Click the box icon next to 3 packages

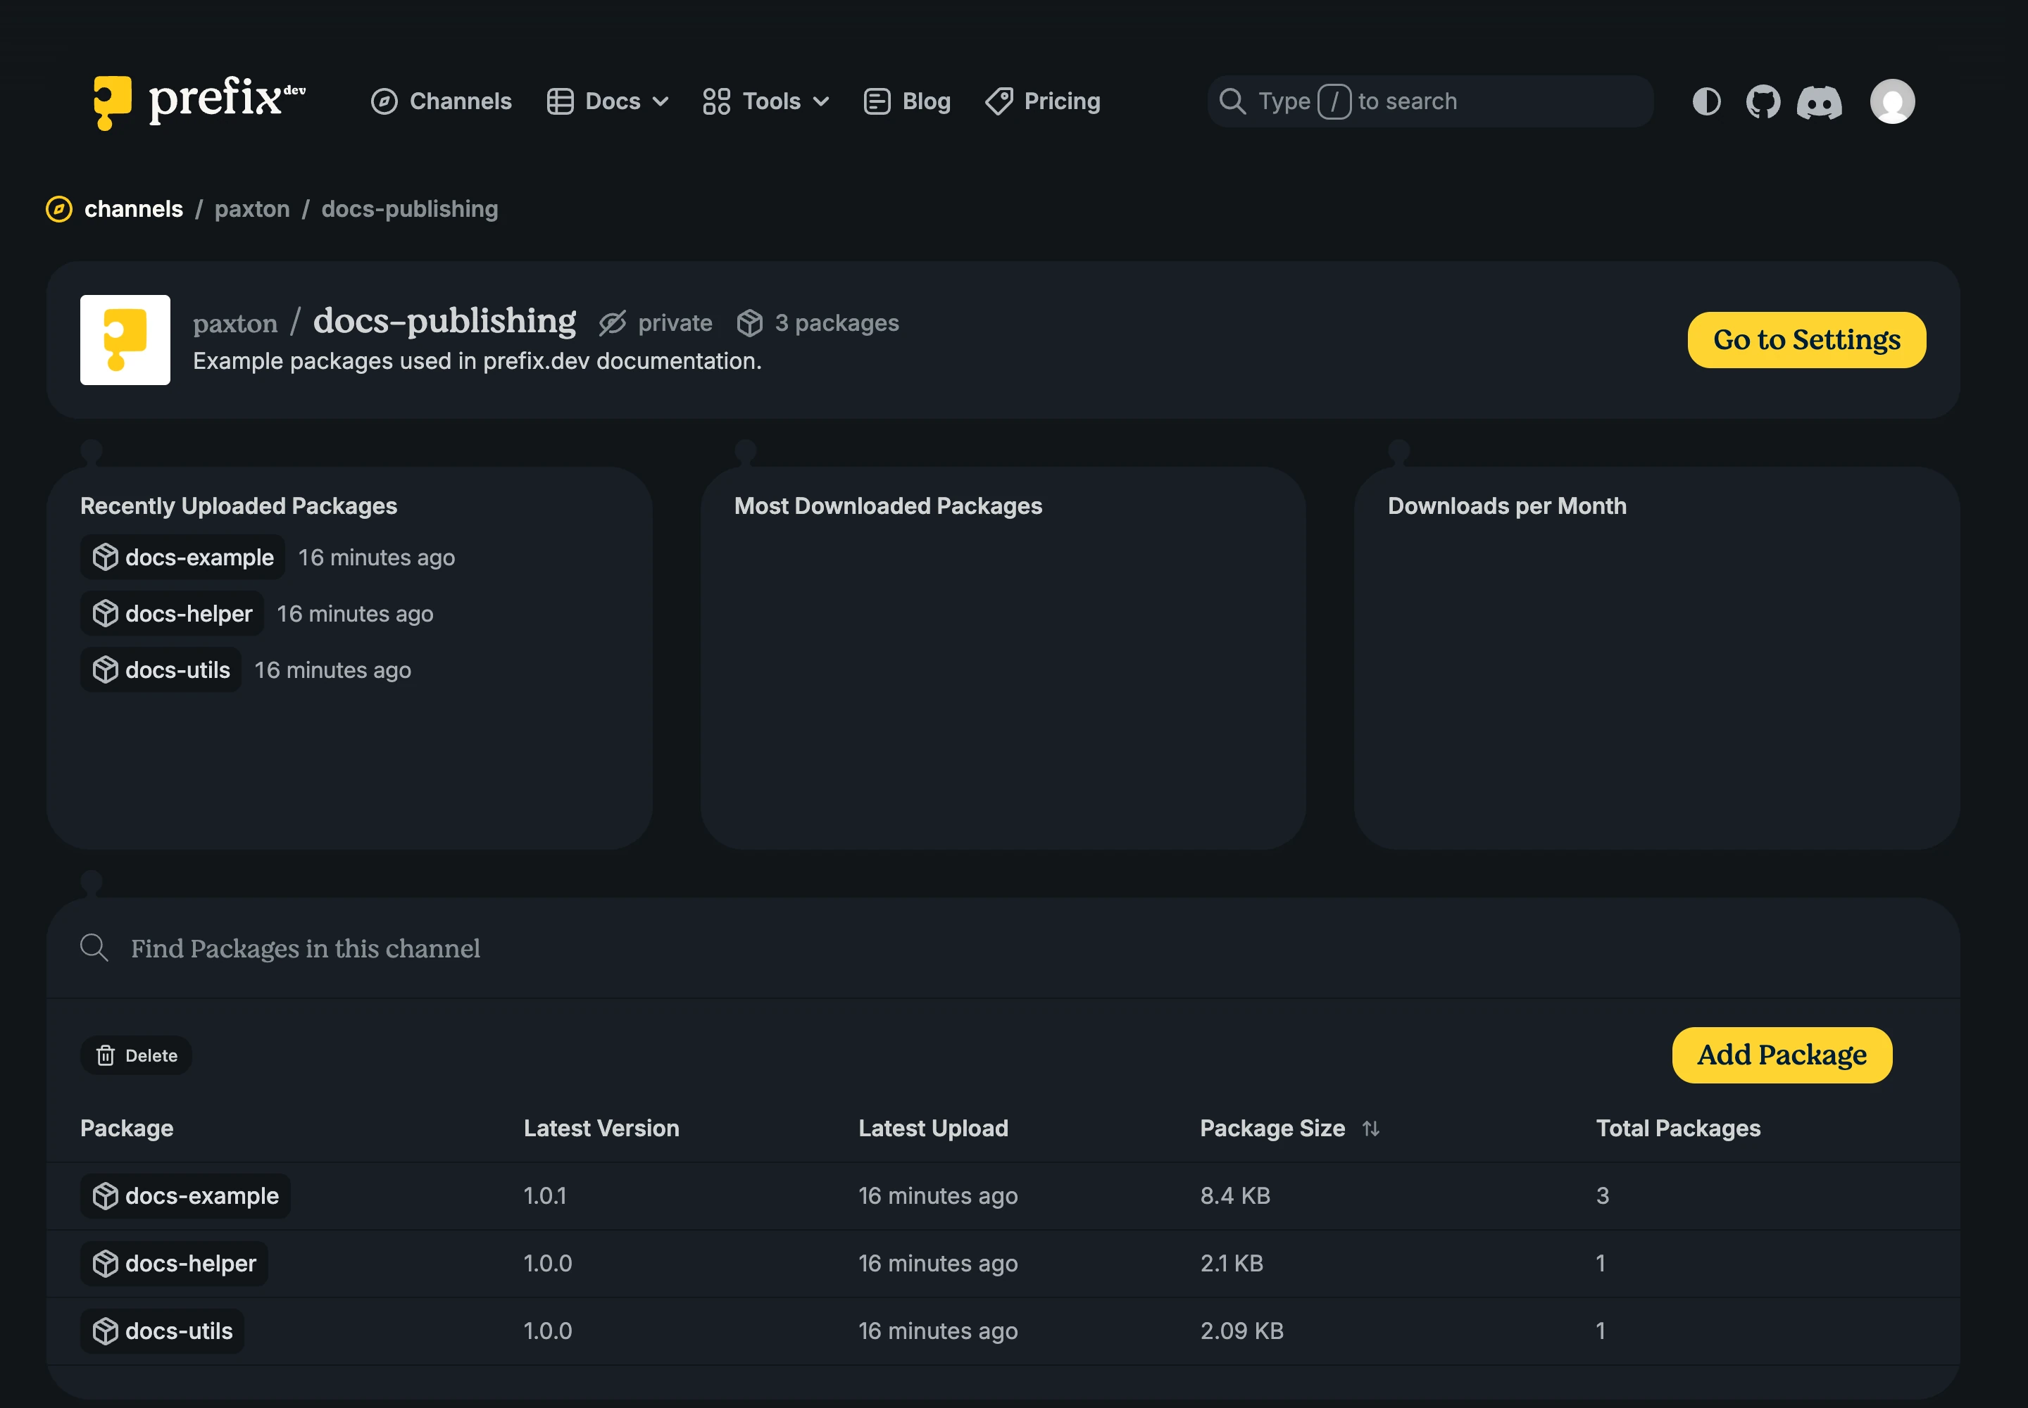749,323
